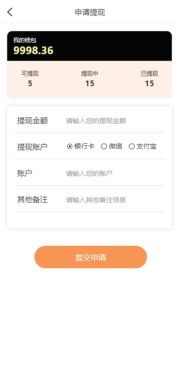Tap the value 5 under 可提现

(x=30, y=84)
